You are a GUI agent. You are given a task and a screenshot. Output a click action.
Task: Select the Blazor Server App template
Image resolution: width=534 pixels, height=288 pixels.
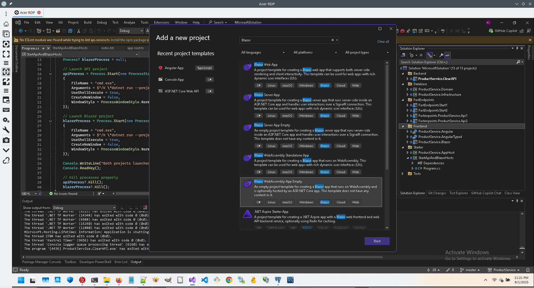point(311,105)
